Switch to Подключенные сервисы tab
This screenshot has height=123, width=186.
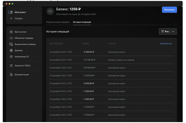(58, 22)
